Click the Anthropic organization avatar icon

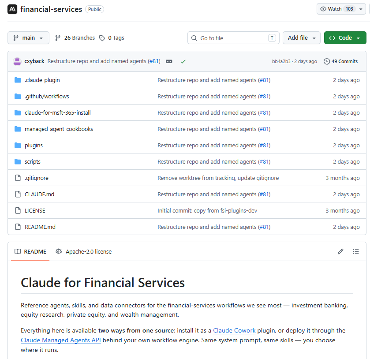(x=12, y=9)
